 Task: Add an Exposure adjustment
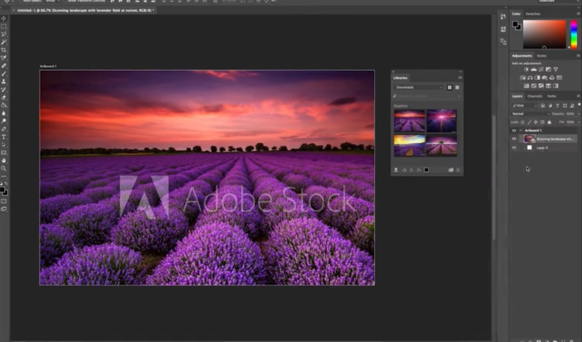[x=548, y=69]
